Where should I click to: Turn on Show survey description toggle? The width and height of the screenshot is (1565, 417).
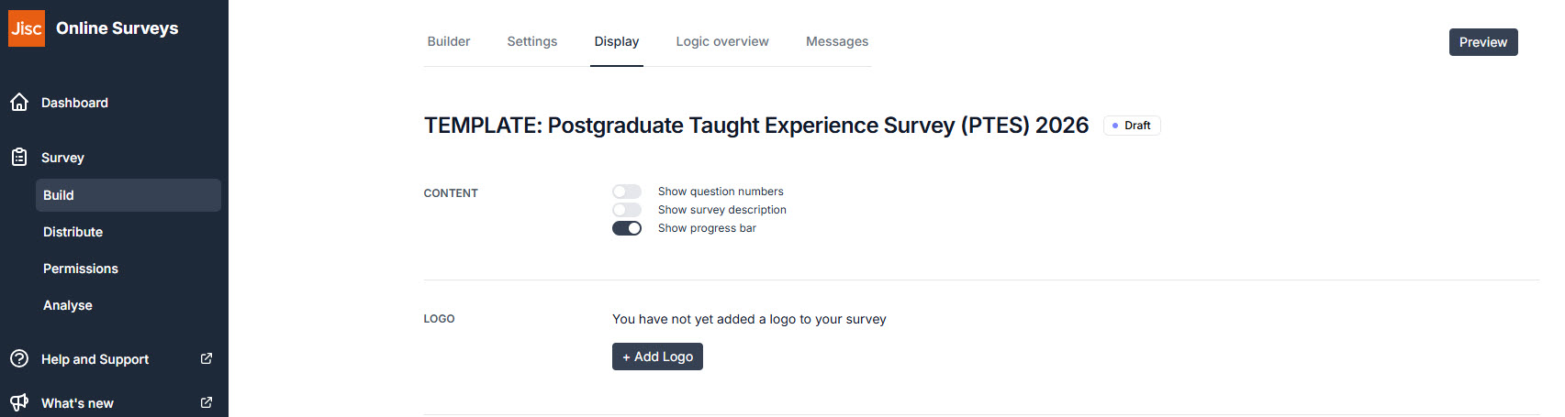627,210
